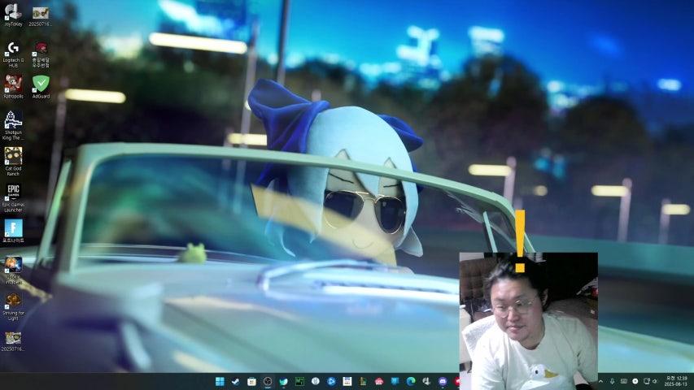The height and width of the screenshot is (390, 694).
Task: Open the Striving for Light shortcut
Action: 13,306
